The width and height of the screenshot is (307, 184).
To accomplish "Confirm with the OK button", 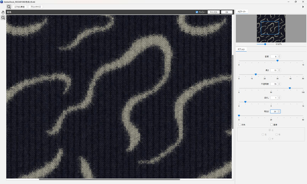I will (226, 12).
